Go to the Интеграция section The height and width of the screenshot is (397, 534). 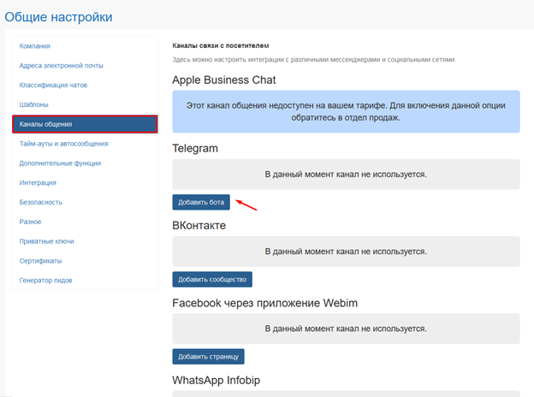(x=38, y=183)
